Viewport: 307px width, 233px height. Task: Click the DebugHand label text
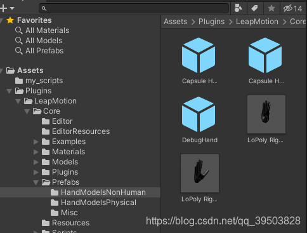pos(200,140)
